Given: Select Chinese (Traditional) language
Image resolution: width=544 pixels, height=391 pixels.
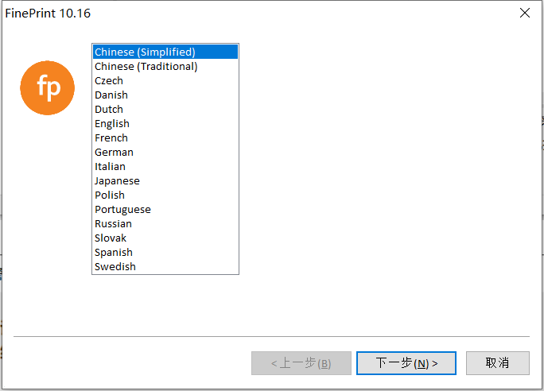Looking at the screenshot, I should pos(165,66).
